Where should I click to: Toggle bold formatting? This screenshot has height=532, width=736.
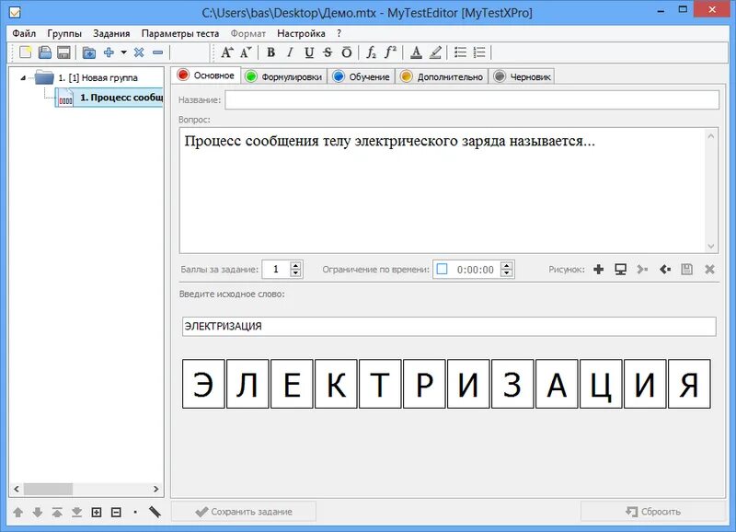tap(270, 52)
